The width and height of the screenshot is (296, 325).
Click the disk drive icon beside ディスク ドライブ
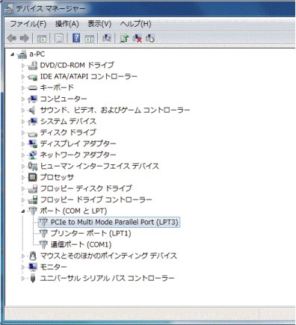(33, 134)
